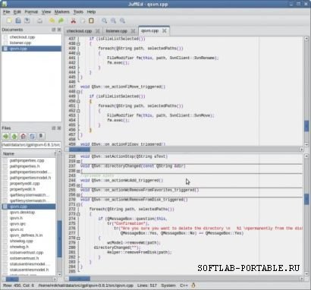The height and width of the screenshot is (290, 311).
Task: Go to home directory in Files panel
Action: [24, 137]
